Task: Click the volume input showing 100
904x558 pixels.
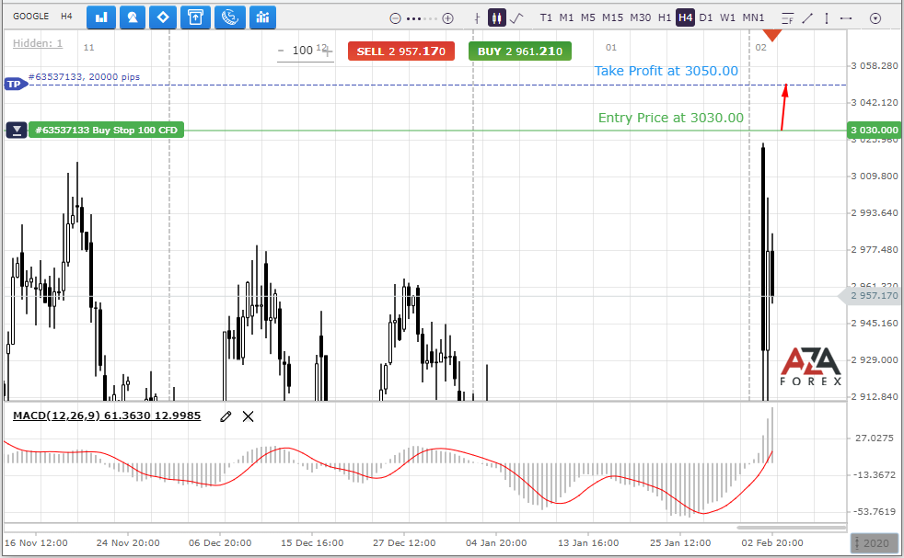Action: point(303,51)
